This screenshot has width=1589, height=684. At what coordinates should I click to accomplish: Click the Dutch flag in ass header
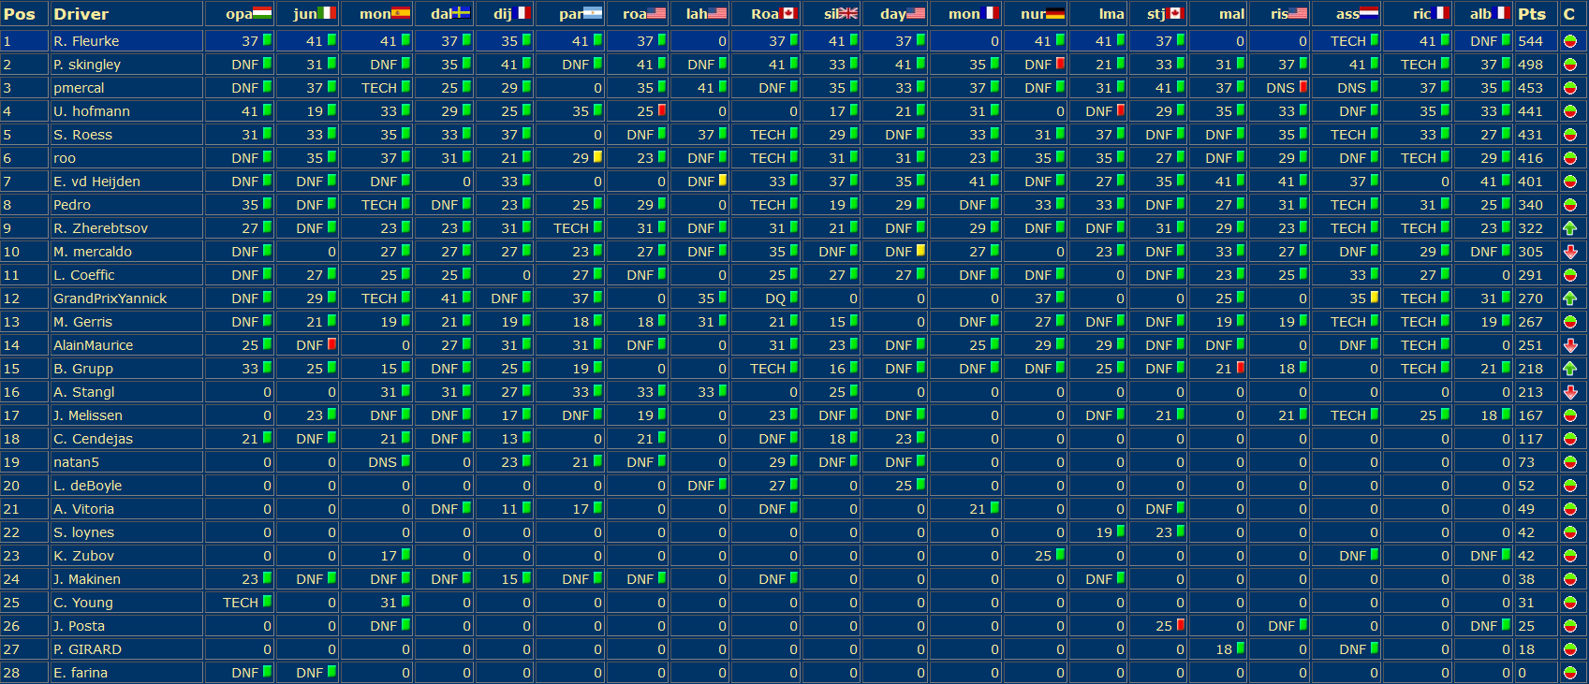click(x=1368, y=13)
